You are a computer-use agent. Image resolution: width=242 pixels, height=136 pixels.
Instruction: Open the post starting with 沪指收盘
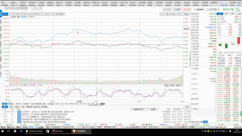tap(43, 122)
